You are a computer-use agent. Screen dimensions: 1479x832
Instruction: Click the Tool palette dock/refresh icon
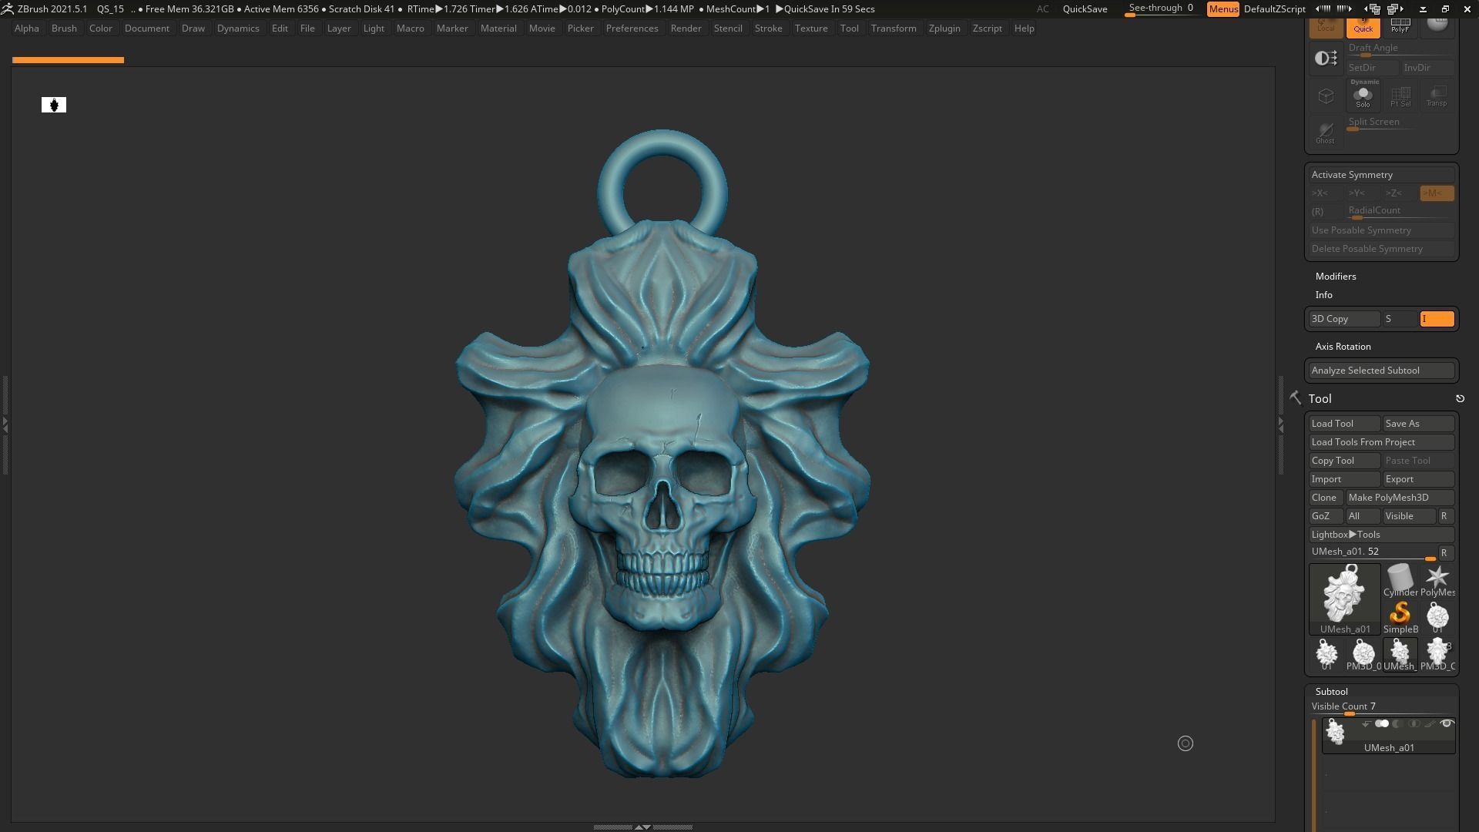[1460, 399]
